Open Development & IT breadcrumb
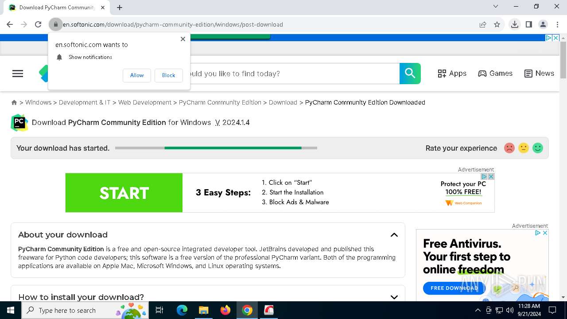This screenshot has height=319, width=567. click(85, 102)
